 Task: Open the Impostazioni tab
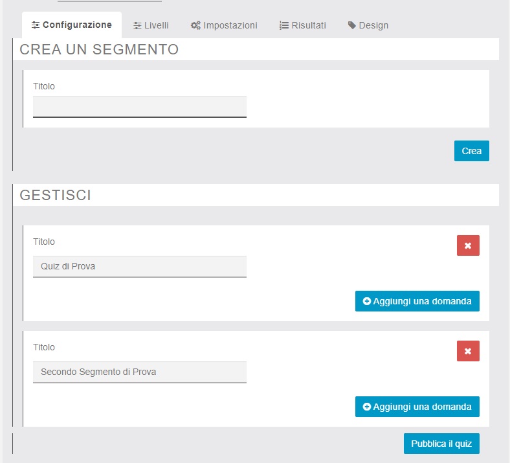224,25
